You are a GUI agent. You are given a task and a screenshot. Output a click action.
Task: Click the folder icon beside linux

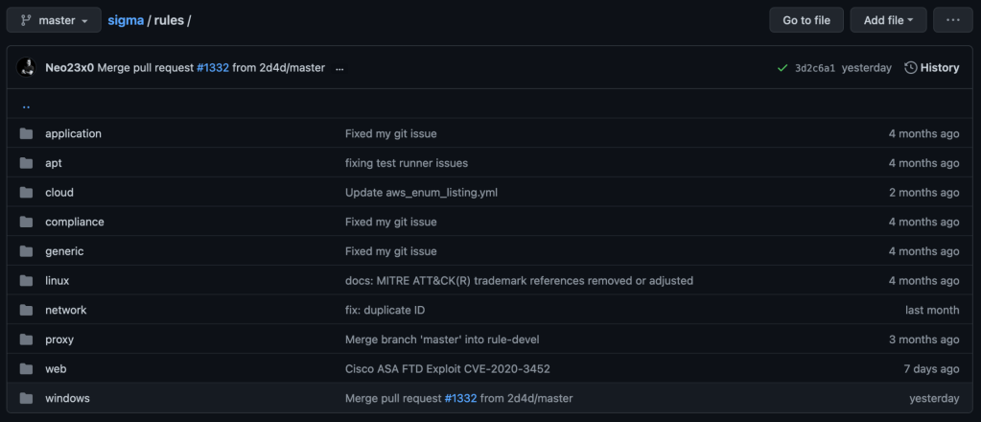[26, 281]
